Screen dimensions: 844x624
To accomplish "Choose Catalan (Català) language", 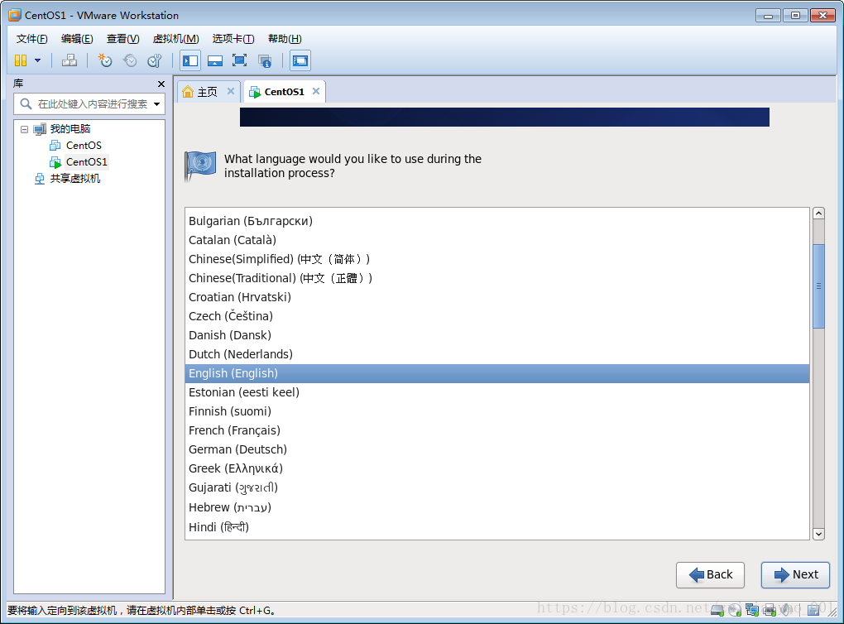I will click(x=496, y=240).
